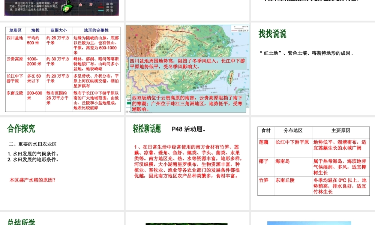The height and width of the screenshot is (225, 375).
Task: Select the 竹笋 table cell
Action: point(266,186)
